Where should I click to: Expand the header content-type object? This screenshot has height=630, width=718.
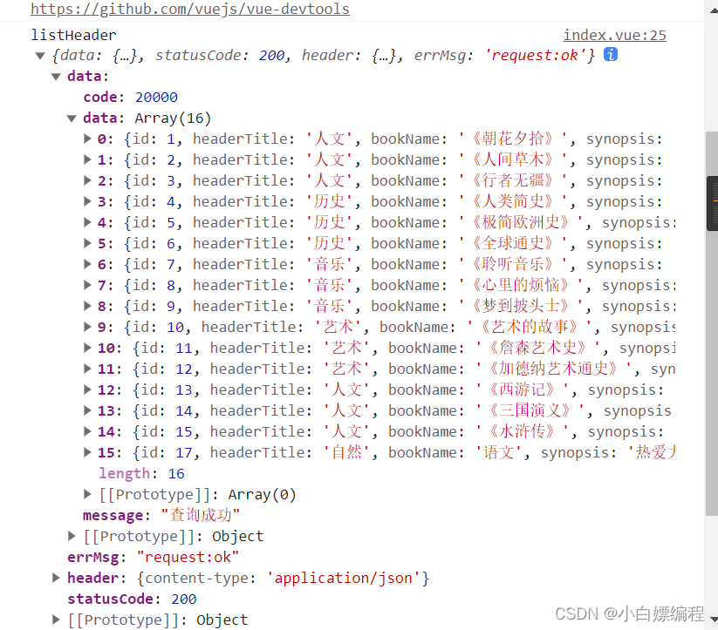pyautogui.click(x=56, y=578)
